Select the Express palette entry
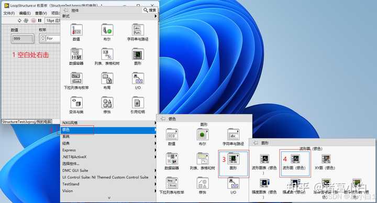Screen dimensions: 377x203 coord(109,150)
